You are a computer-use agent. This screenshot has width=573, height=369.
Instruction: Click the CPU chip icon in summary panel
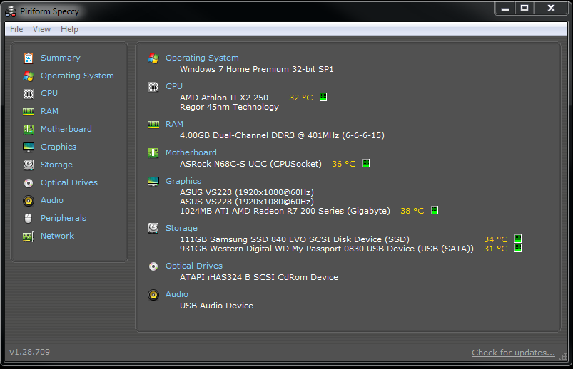pyautogui.click(x=153, y=87)
